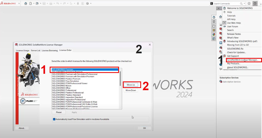
Task: Open View Palette tab in task pane
Action: coord(214,30)
